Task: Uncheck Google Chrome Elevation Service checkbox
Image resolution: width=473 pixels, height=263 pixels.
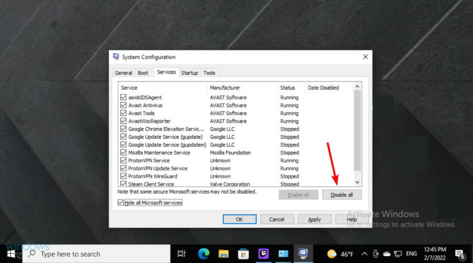Action: click(123, 129)
